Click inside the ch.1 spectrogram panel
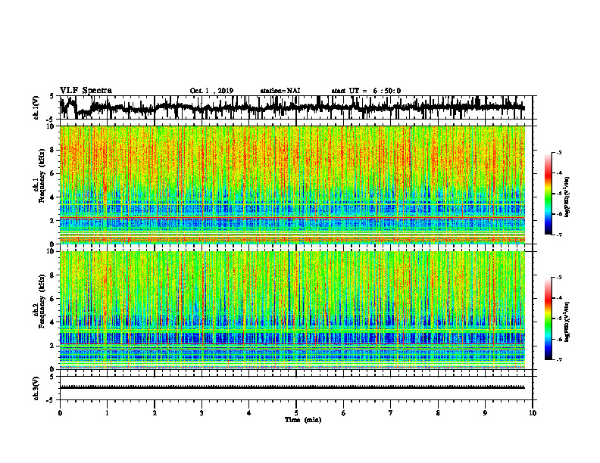 click(x=292, y=185)
